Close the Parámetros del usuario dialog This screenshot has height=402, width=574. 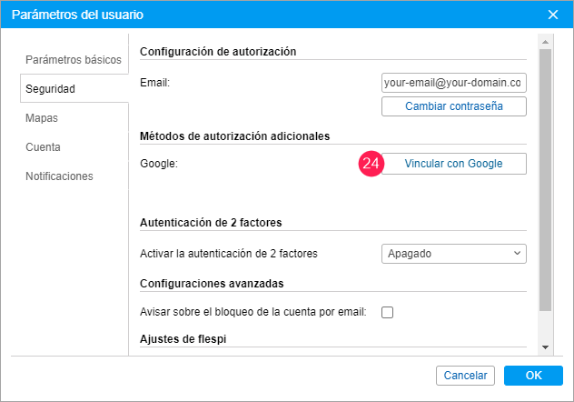point(553,15)
